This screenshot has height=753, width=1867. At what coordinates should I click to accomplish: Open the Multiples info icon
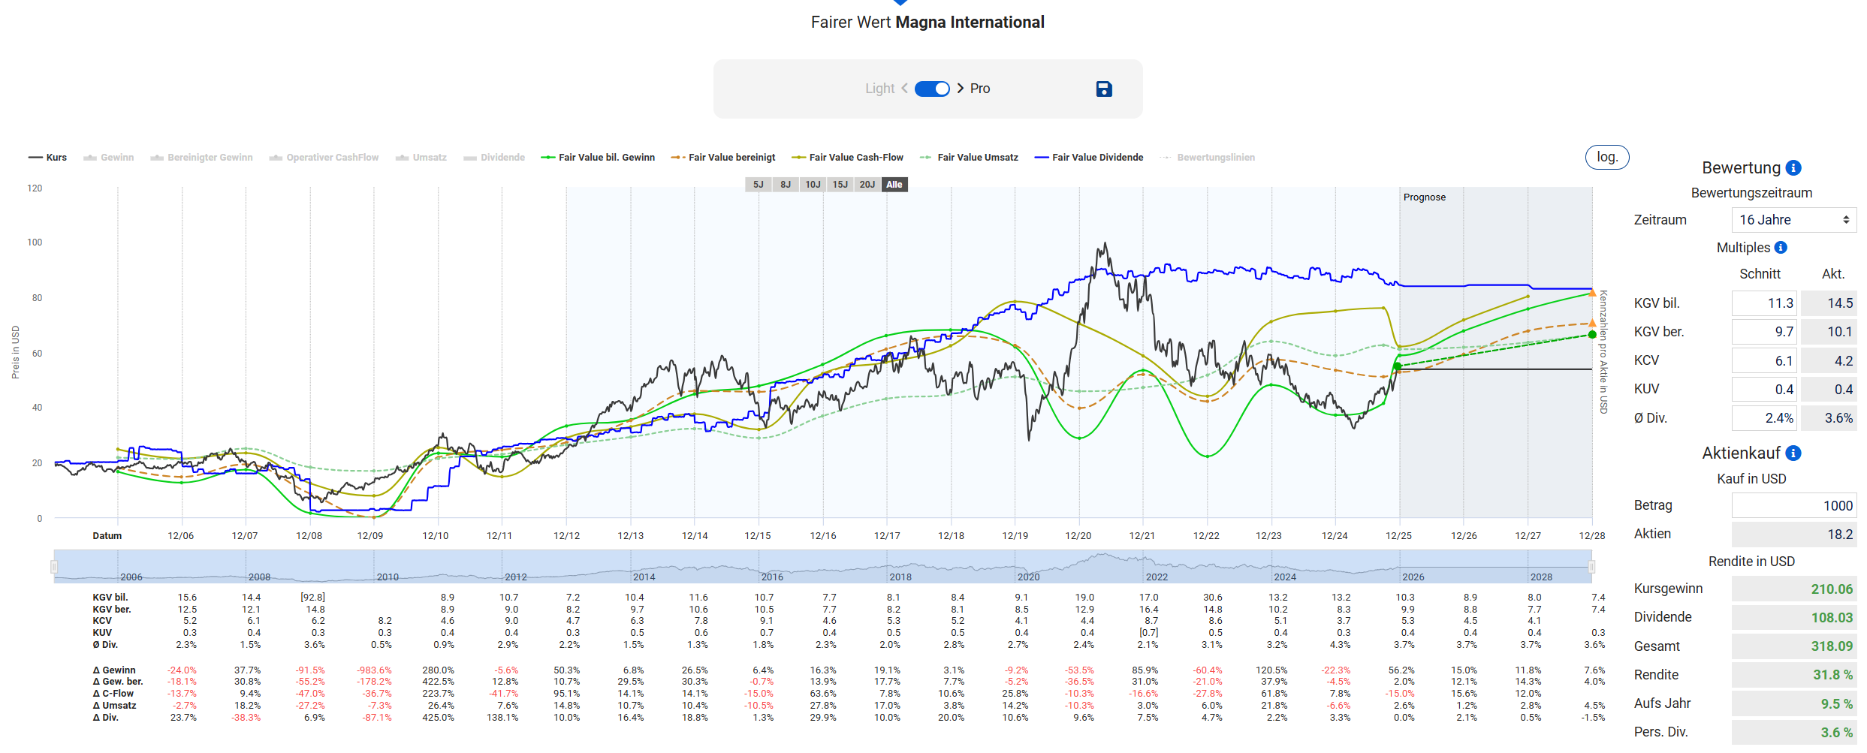(1781, 248)
